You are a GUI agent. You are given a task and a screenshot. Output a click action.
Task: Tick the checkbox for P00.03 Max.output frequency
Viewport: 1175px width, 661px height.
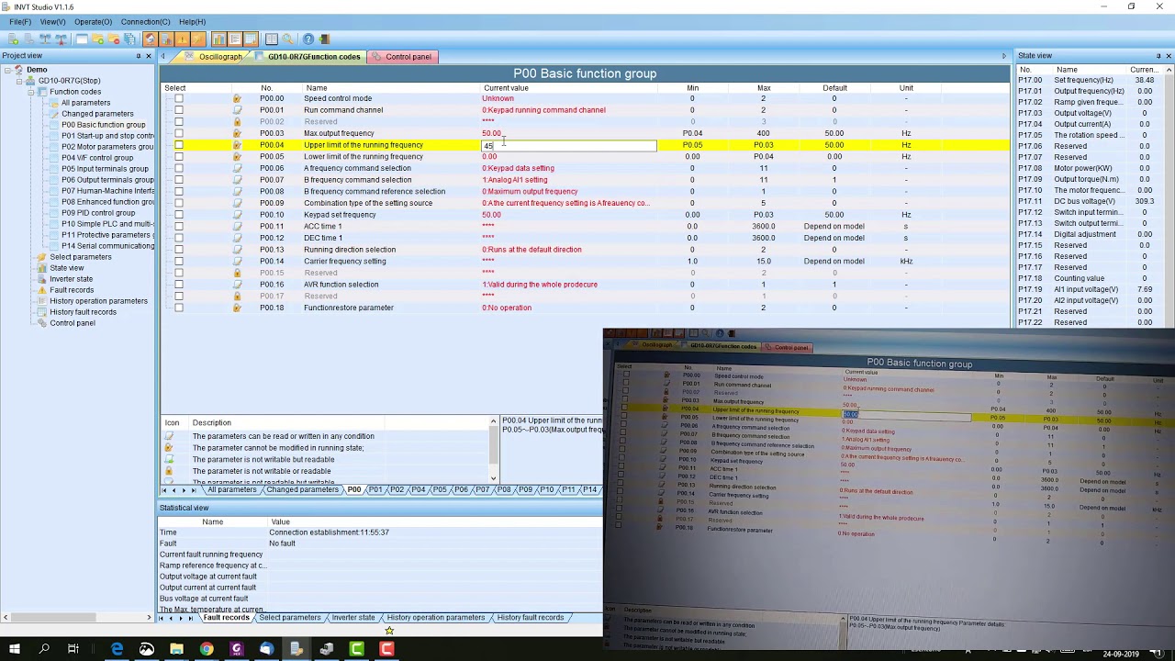click(179, 133)
